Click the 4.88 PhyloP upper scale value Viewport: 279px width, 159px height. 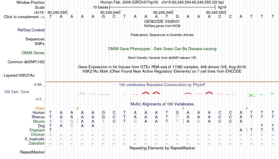38,85
